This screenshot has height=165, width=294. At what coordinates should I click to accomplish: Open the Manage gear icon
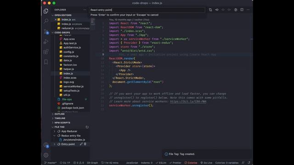46,155
